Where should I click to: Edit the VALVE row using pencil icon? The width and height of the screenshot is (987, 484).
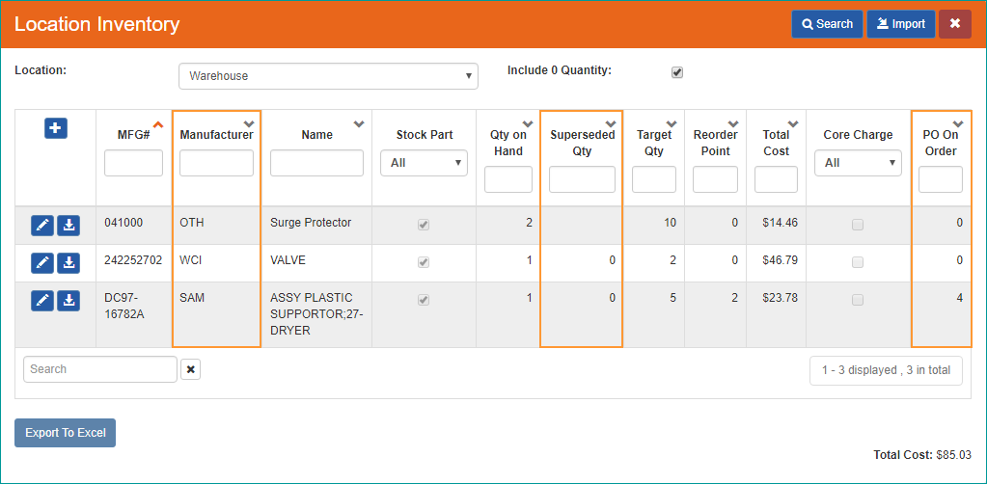(x=42, y=263)
